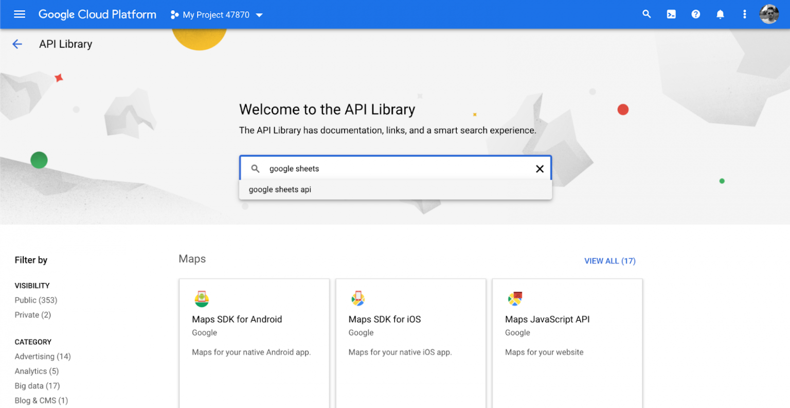
Task: Click the Welcome to the API Library heading
Action: [x=327, y=110]
